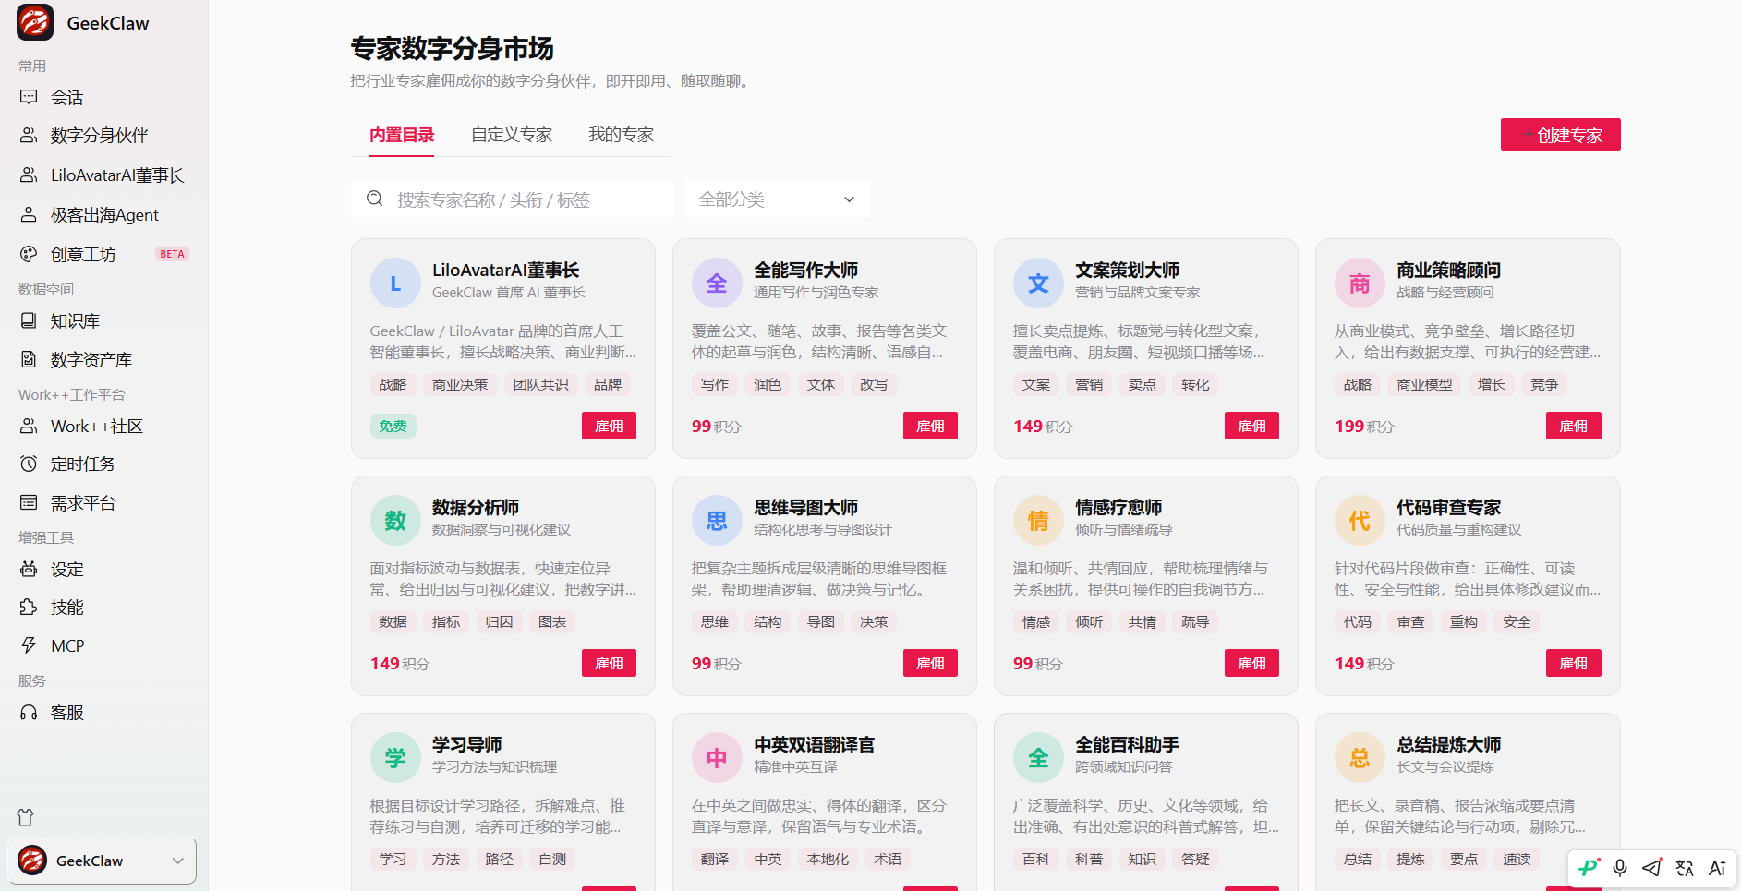Open 极客出海Agent in the sidebar
This screenshot has height=891, width=1741.
point(103,215)
